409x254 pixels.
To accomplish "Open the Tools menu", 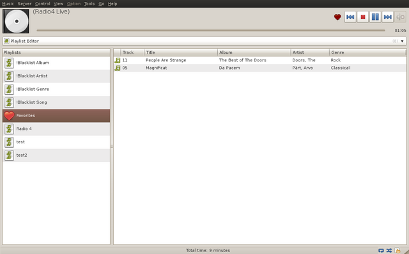I will point(89,4).
